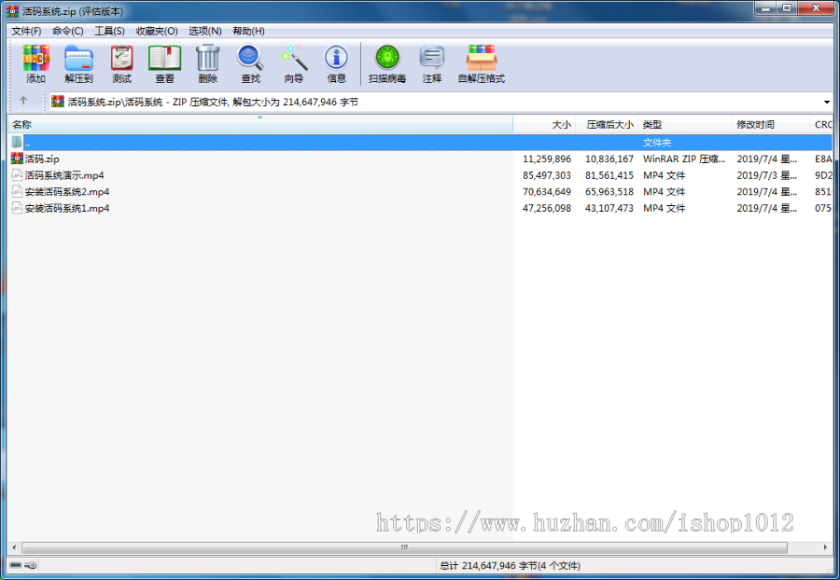The width and height of the screenshot is (840, 580).
Task: Click the WinRAR title bar icon
Action: pyautogui.click(x=12, y=10)
